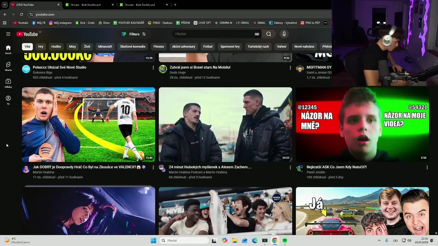Select the Nově nahráno filter chip
Viewport: 438px width, 246px height.
304,46
